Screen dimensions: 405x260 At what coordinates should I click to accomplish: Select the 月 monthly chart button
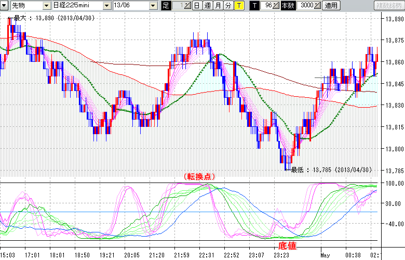(x=218, y=6)
